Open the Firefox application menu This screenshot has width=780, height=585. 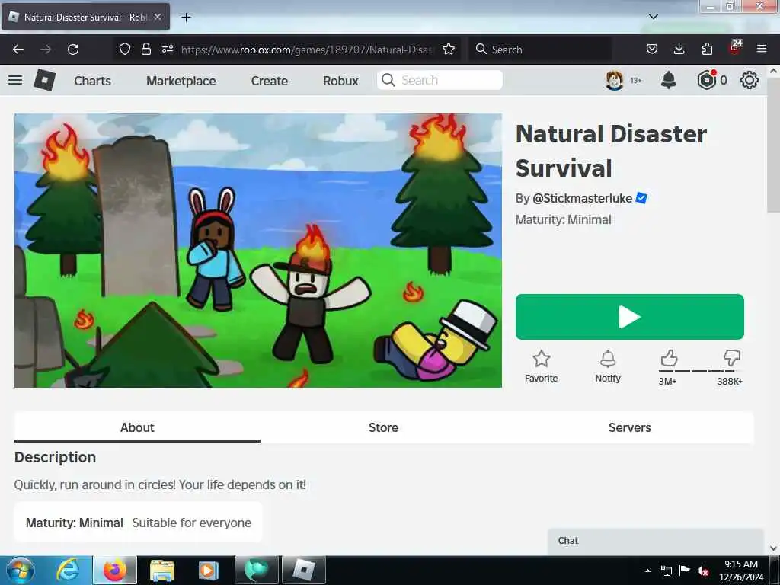(762, 49)
